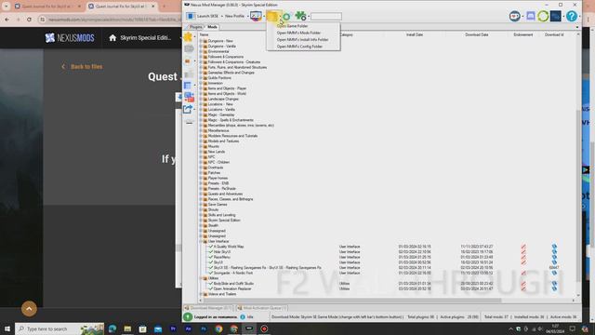Expand the Videos and Trailers category
This screenshot has width=595, height=335.
[201, 294]
